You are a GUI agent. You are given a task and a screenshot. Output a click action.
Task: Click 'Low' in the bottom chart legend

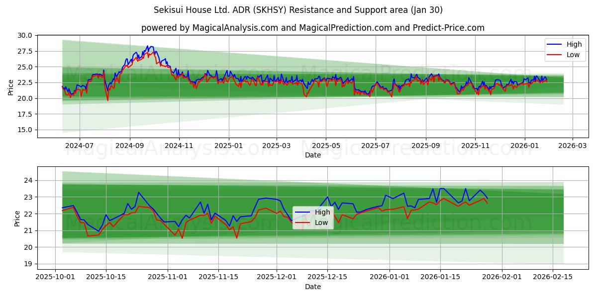[321, 223]
